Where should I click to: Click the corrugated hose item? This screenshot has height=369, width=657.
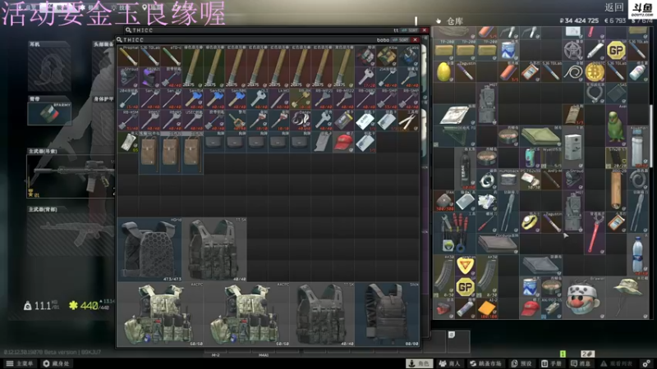click(x=638, y=179)
